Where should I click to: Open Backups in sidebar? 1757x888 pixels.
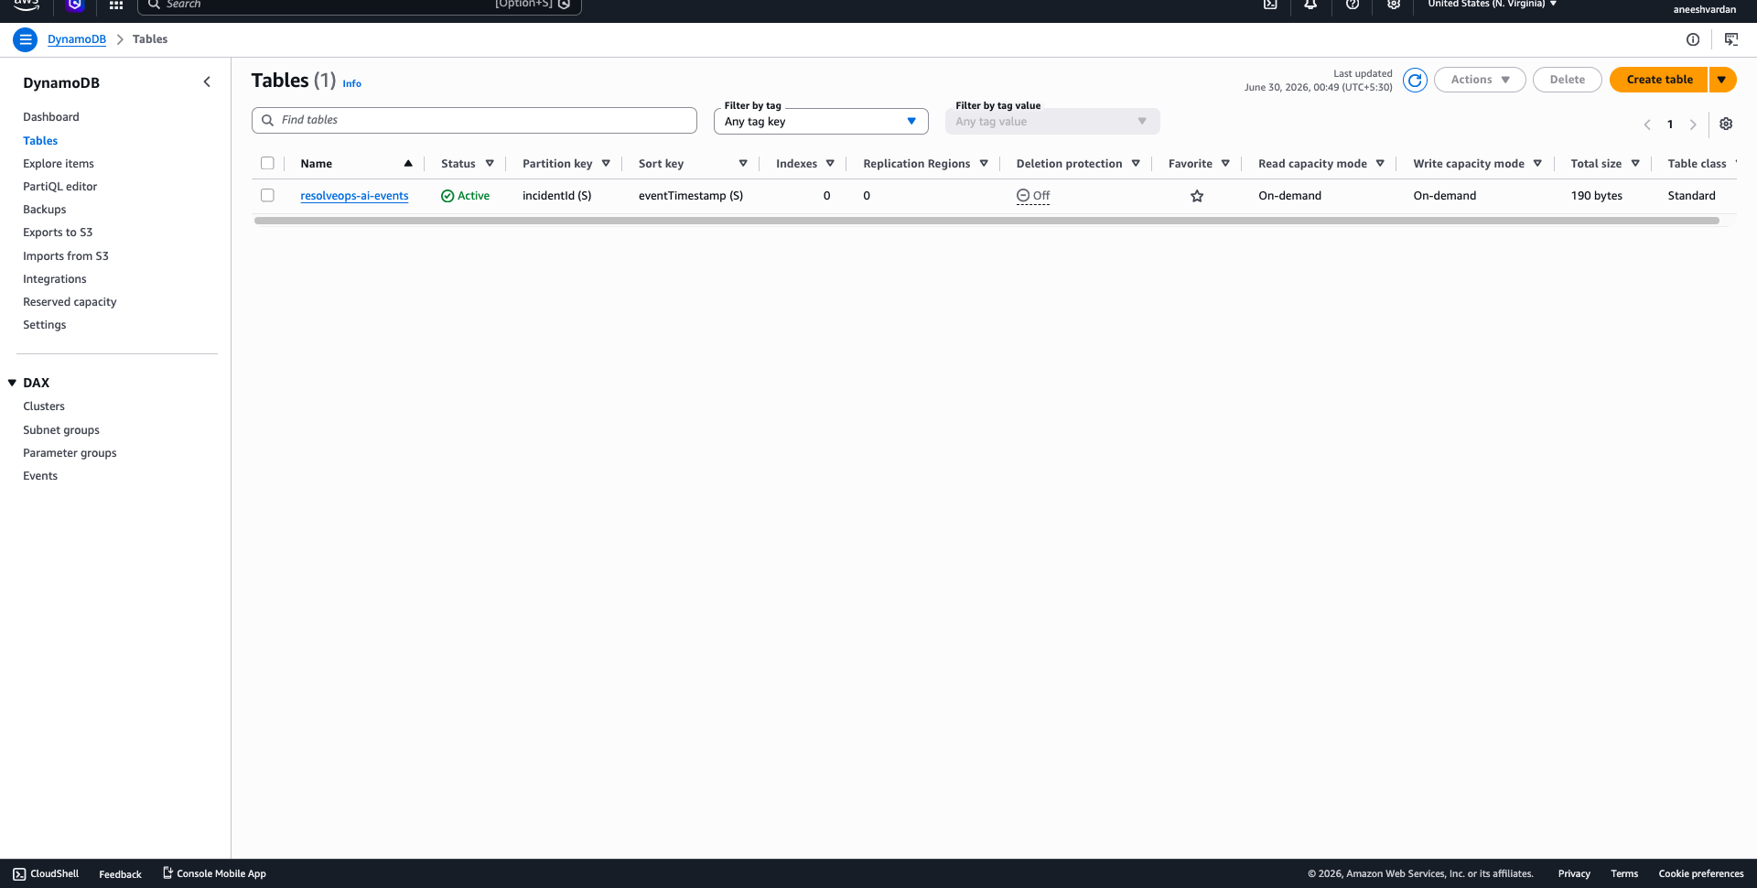pyautogui.click(x=45, y=210)
